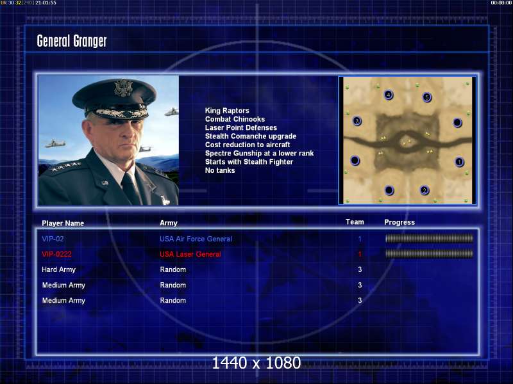Click start position marker 5 on the minimap
This screenshot has width=513, height=384.
point(426,97)
